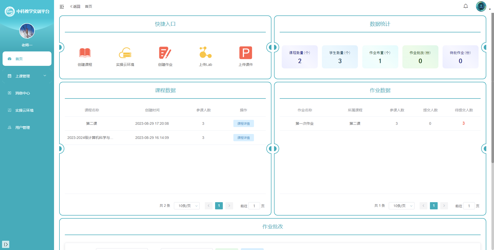Click the 学生数量 statistics card

[x=340, y=57]
